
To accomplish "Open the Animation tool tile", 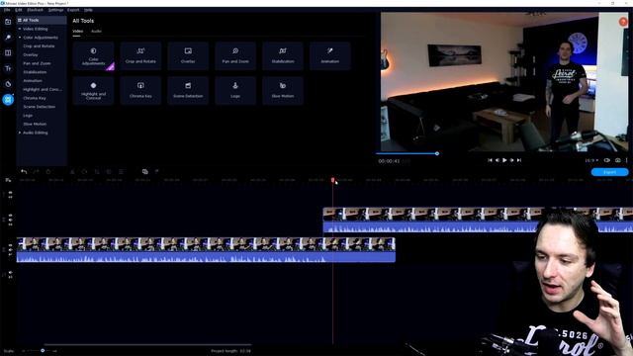I will (x=329, y=56).
